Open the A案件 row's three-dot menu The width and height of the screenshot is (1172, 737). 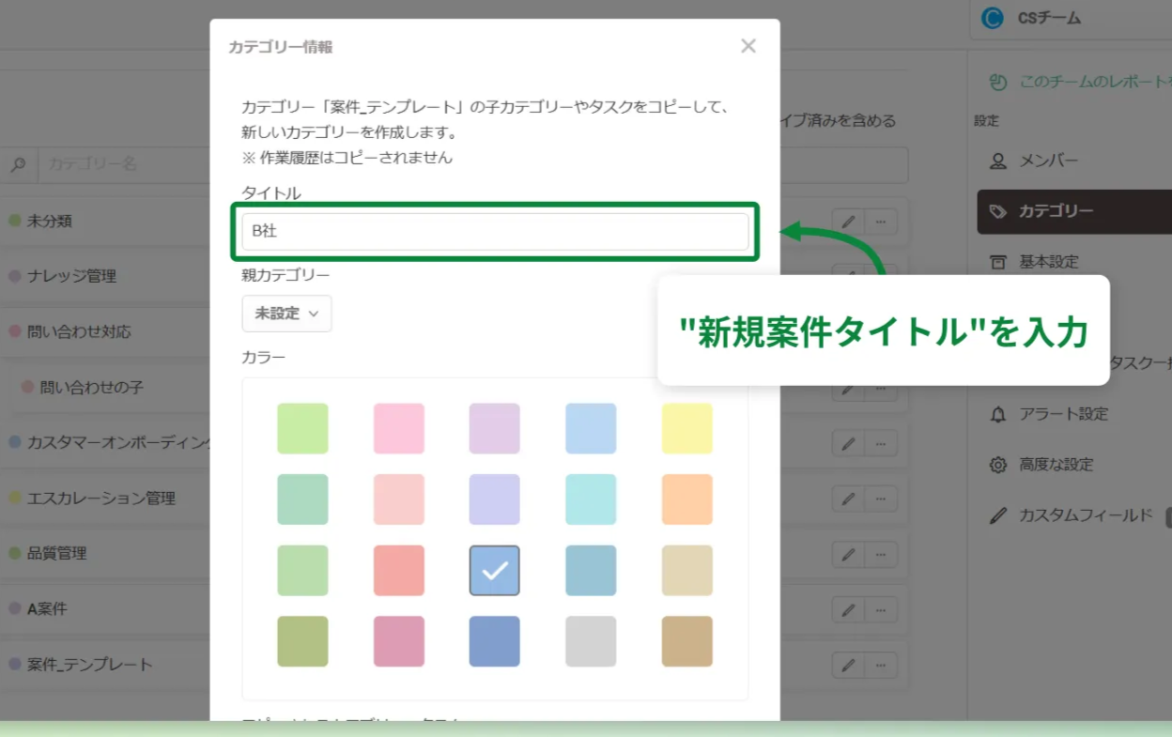[883, 609]
